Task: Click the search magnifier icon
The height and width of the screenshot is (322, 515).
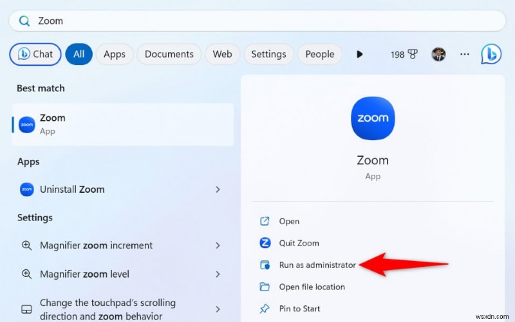Action: tap(24, 21)
